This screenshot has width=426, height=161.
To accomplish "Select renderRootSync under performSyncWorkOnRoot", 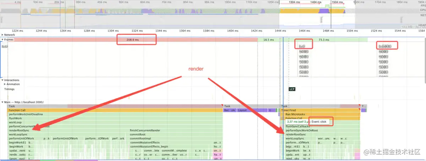I will [x=322, y=134].
